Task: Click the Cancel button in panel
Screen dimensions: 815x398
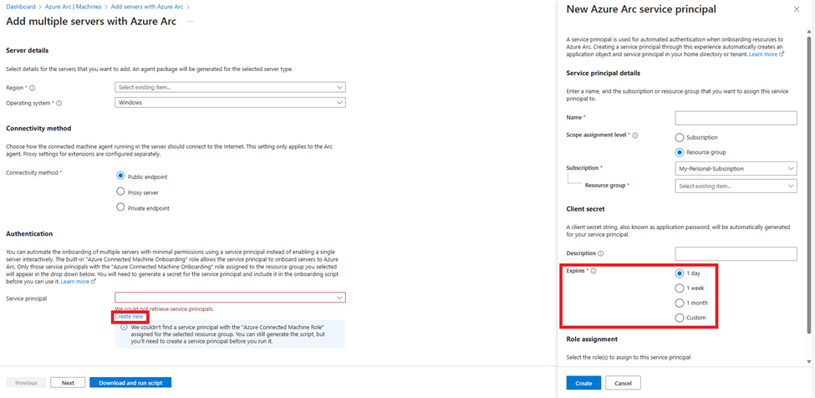Action: click(624, 383)
